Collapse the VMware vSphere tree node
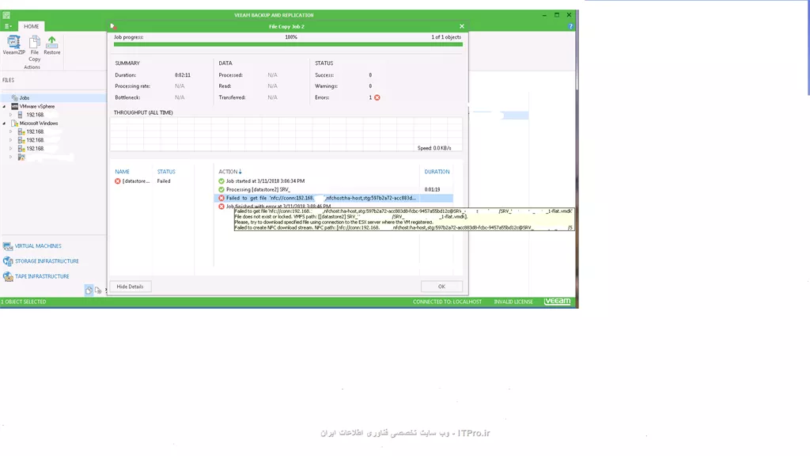This screenshot has height=456, width=810. pos(5,107)
